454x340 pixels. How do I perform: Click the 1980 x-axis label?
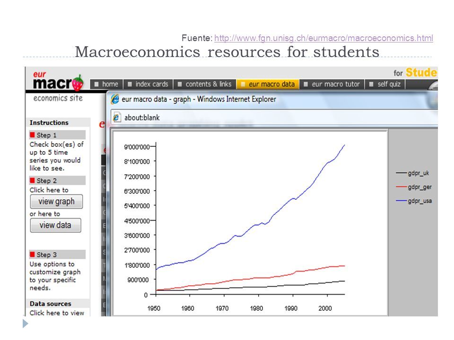click(x=256, y=308)
